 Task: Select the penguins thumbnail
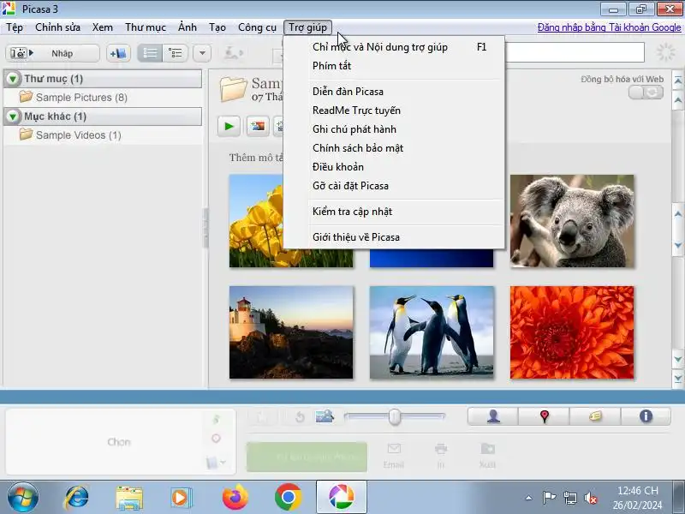pyautogui.click(x=432, y=332)
